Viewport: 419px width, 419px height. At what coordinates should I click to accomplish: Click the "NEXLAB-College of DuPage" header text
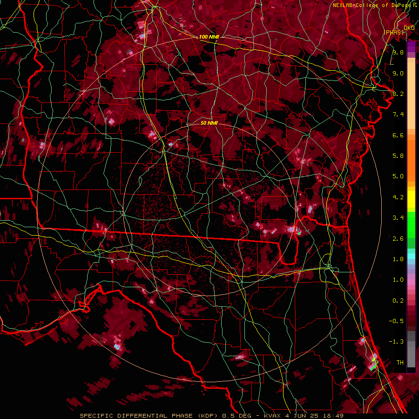point(372,5)
